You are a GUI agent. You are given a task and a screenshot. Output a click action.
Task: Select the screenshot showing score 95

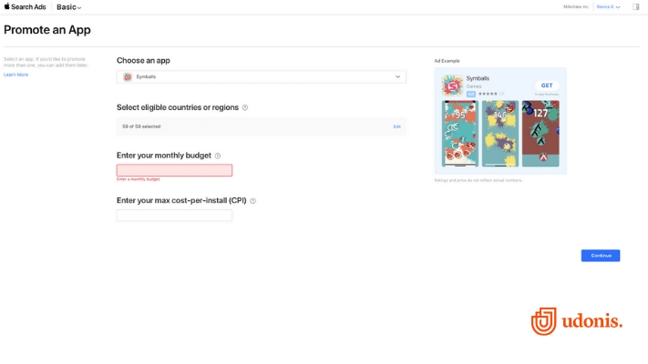click(x=460, y=133)
